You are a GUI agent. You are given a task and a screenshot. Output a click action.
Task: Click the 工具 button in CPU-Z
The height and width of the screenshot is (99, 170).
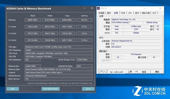(x=130, y=72)
